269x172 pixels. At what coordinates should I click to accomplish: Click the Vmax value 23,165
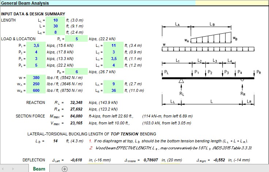pyautogui.click(x=76, y=123)
